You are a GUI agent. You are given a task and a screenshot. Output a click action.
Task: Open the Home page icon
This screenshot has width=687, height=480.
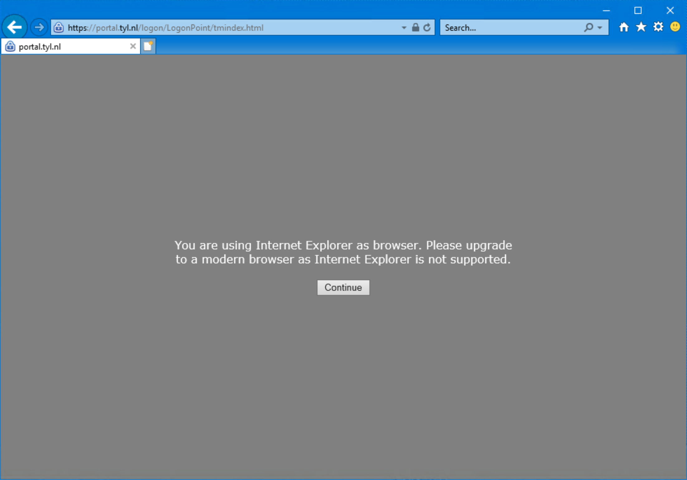pyautogui.click(x=624, y=27)
